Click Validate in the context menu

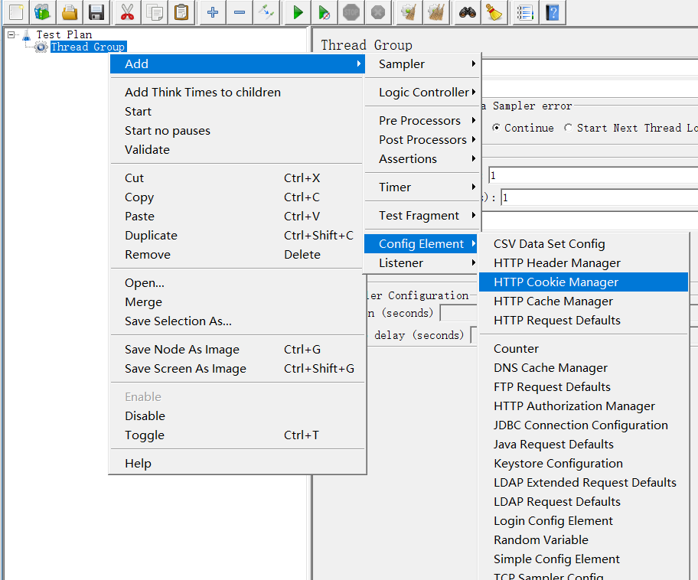coord(237,149)
